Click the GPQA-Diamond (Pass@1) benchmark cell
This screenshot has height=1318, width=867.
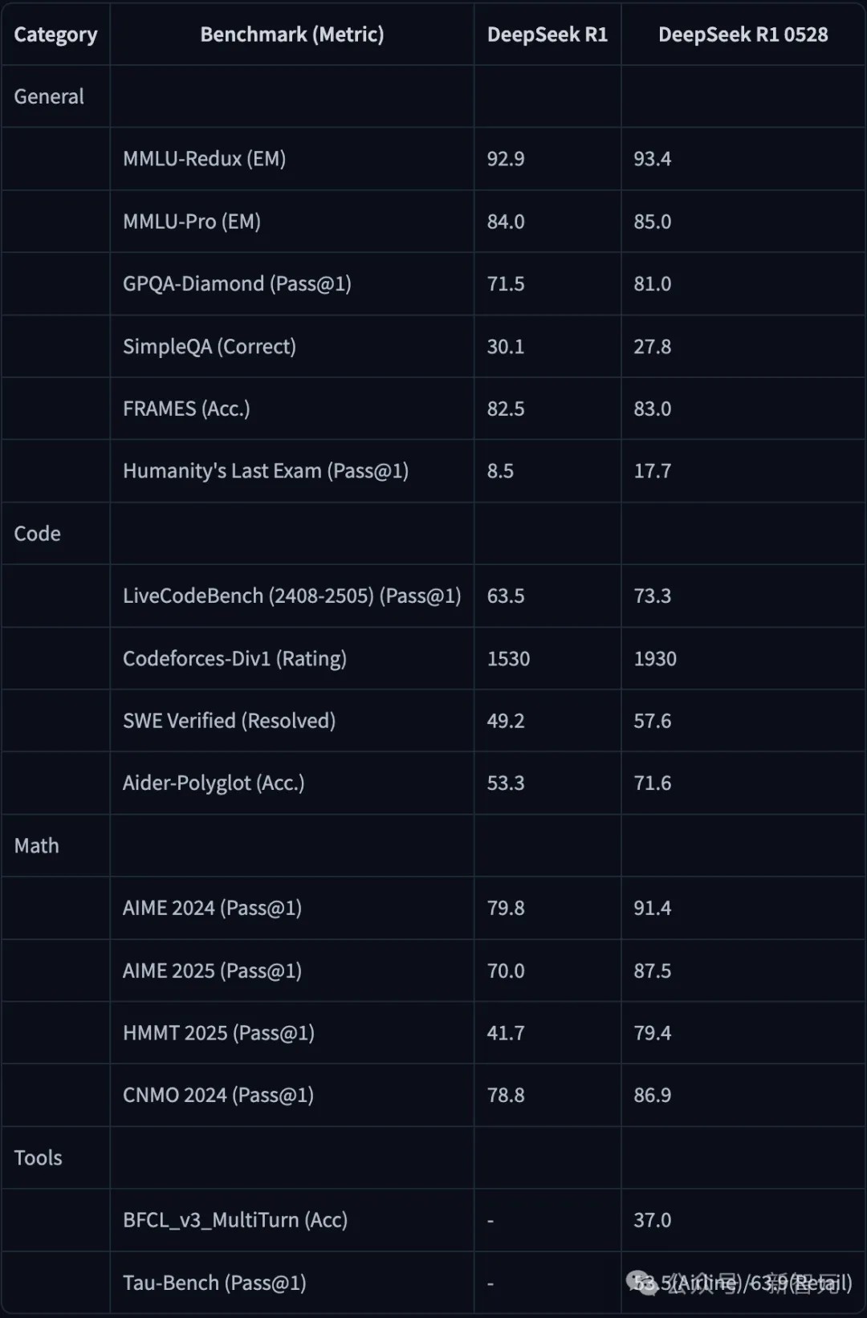237,284
